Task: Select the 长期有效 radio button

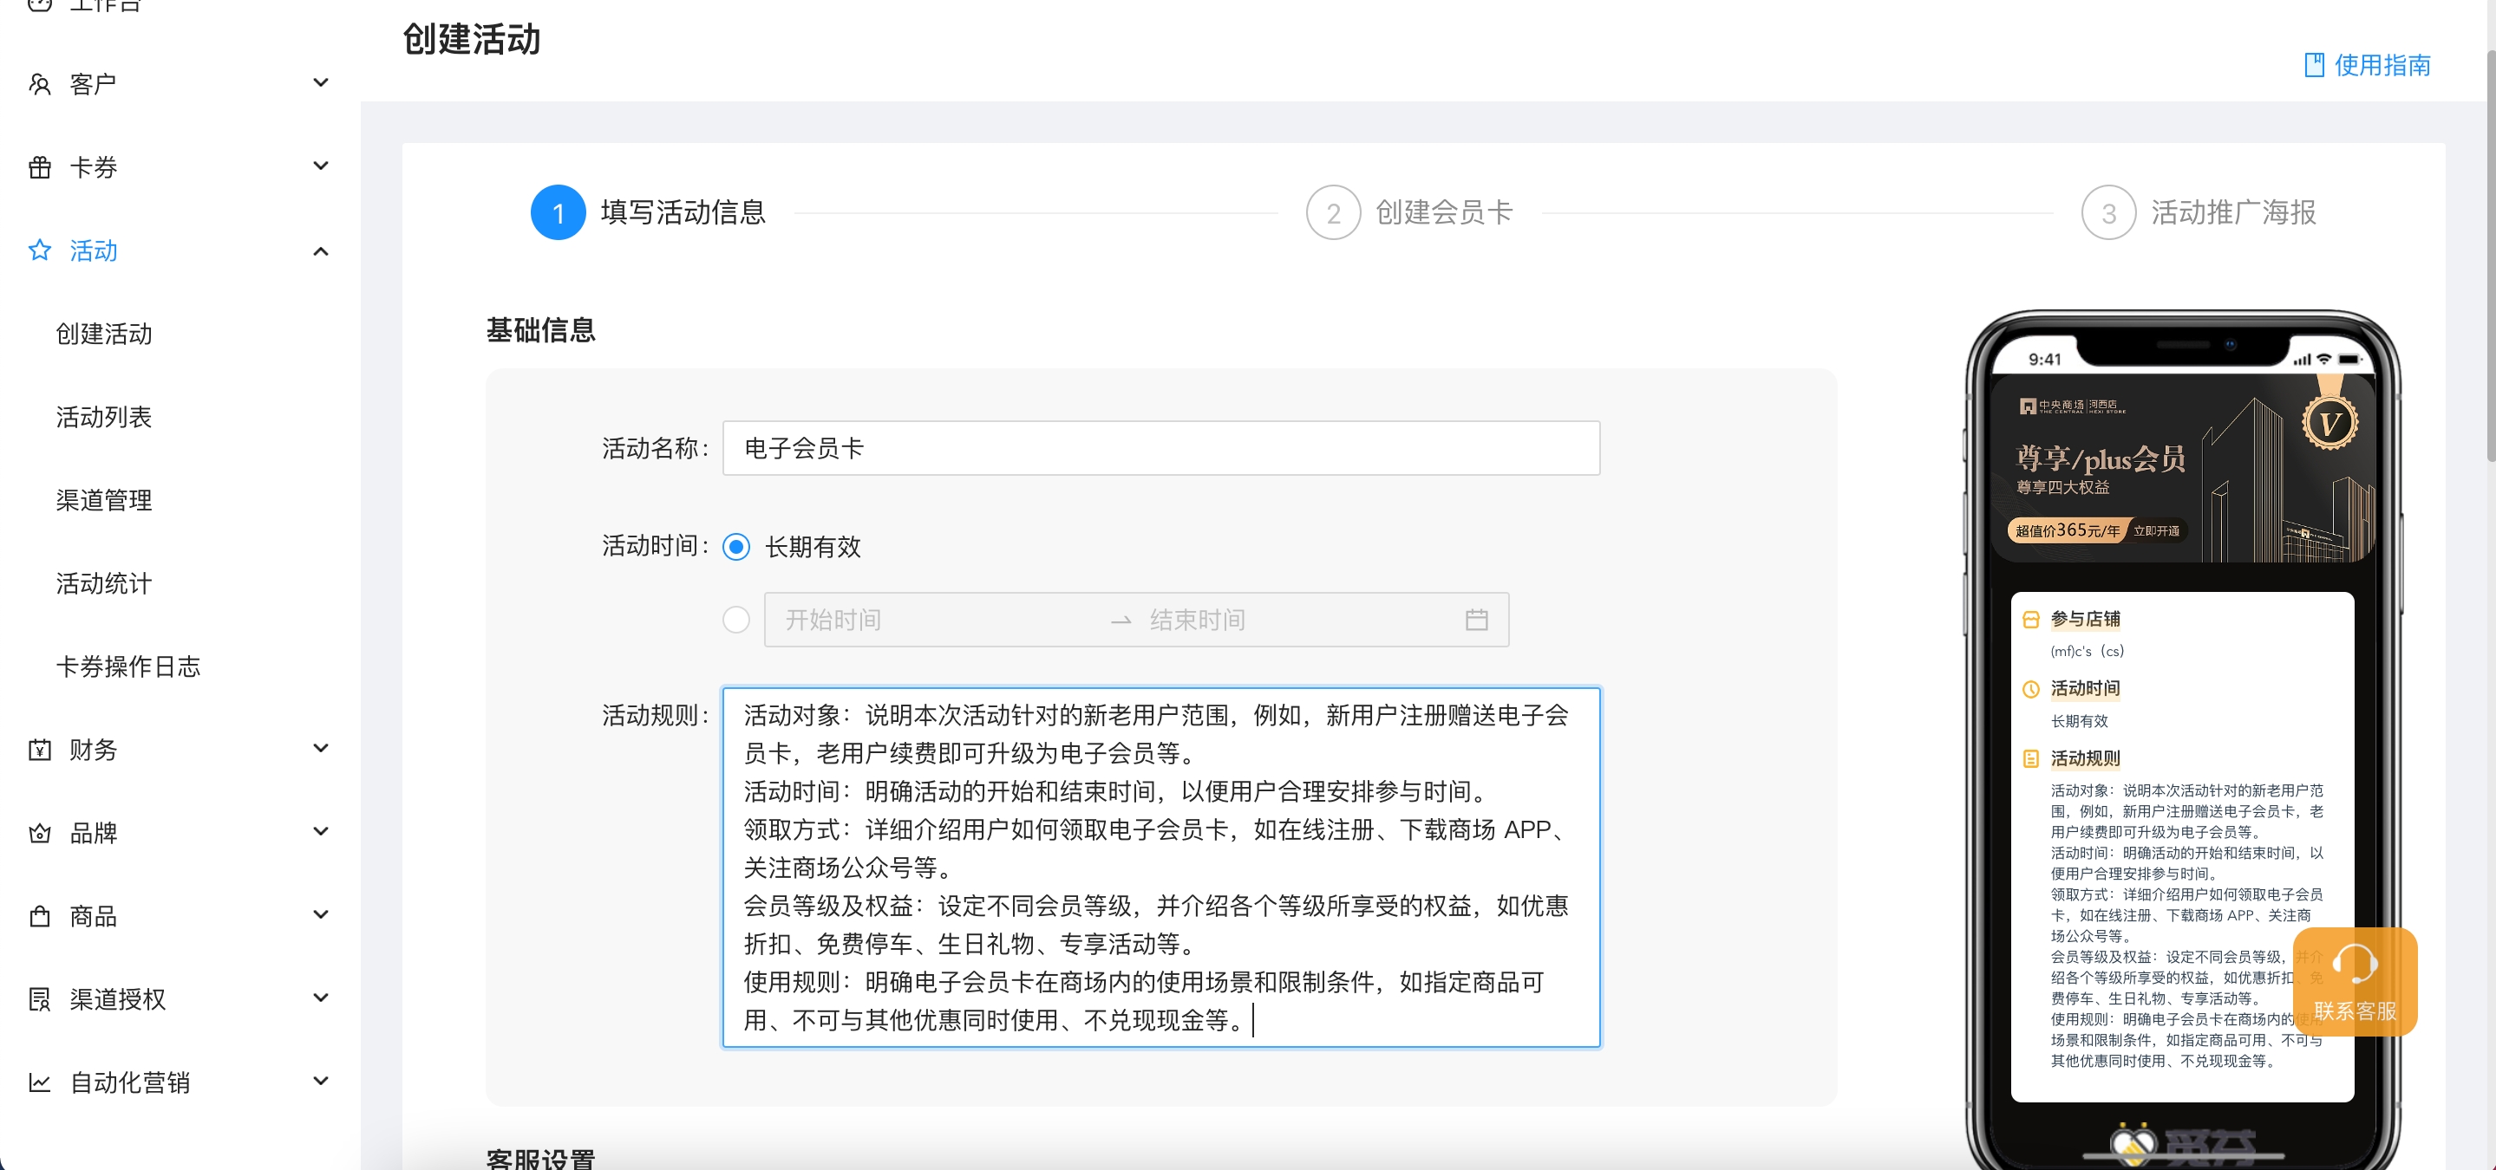Action: tap(736, 547)
